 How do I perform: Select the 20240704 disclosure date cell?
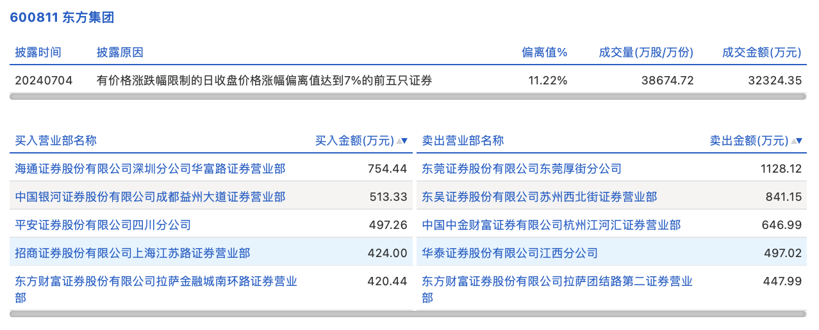pyautogui.click(x=44, y=81)
